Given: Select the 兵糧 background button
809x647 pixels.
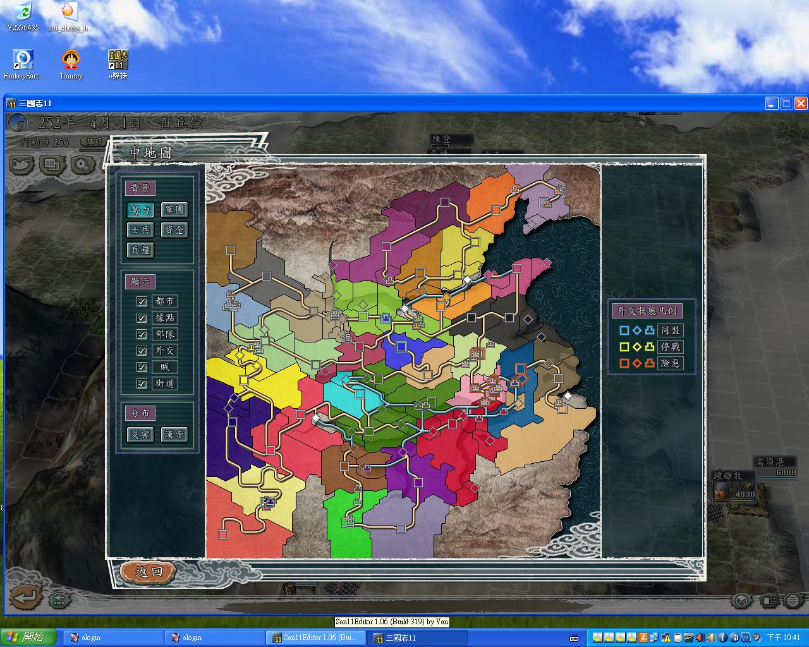Looking at the screenshot, I should pos(140,250).
